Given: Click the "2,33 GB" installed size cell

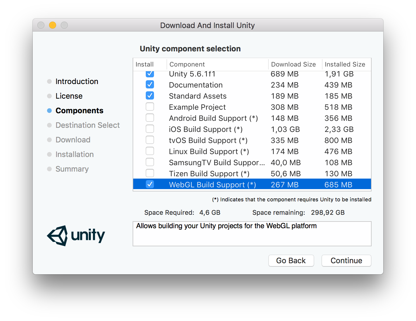Looking at the screenshot, I should 339,129.
